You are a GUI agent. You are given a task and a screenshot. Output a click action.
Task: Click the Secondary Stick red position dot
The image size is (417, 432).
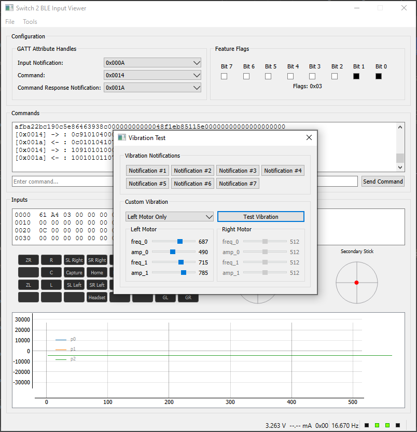pos(357,283)
